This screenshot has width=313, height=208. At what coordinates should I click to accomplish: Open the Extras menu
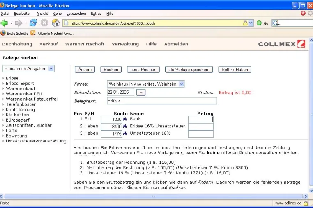click(96, 14)
